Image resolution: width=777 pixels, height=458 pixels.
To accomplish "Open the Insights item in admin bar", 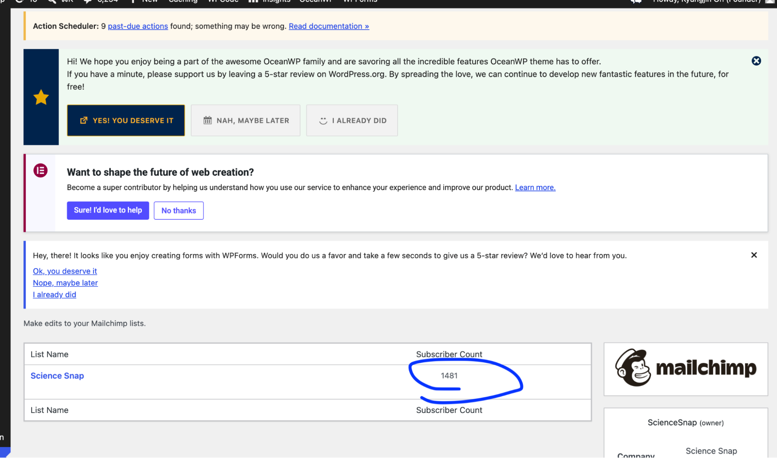I will tap(269, 2).
